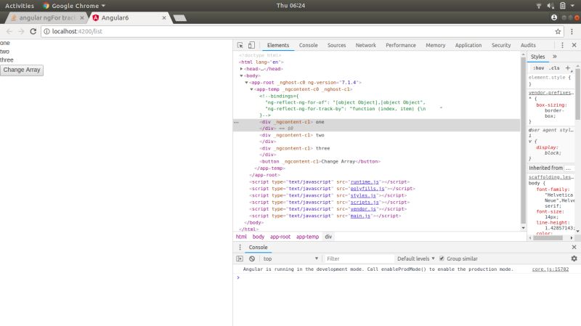Click the Change Array button
This screenshot has width=581, height=326.
(x=22, y=70)
